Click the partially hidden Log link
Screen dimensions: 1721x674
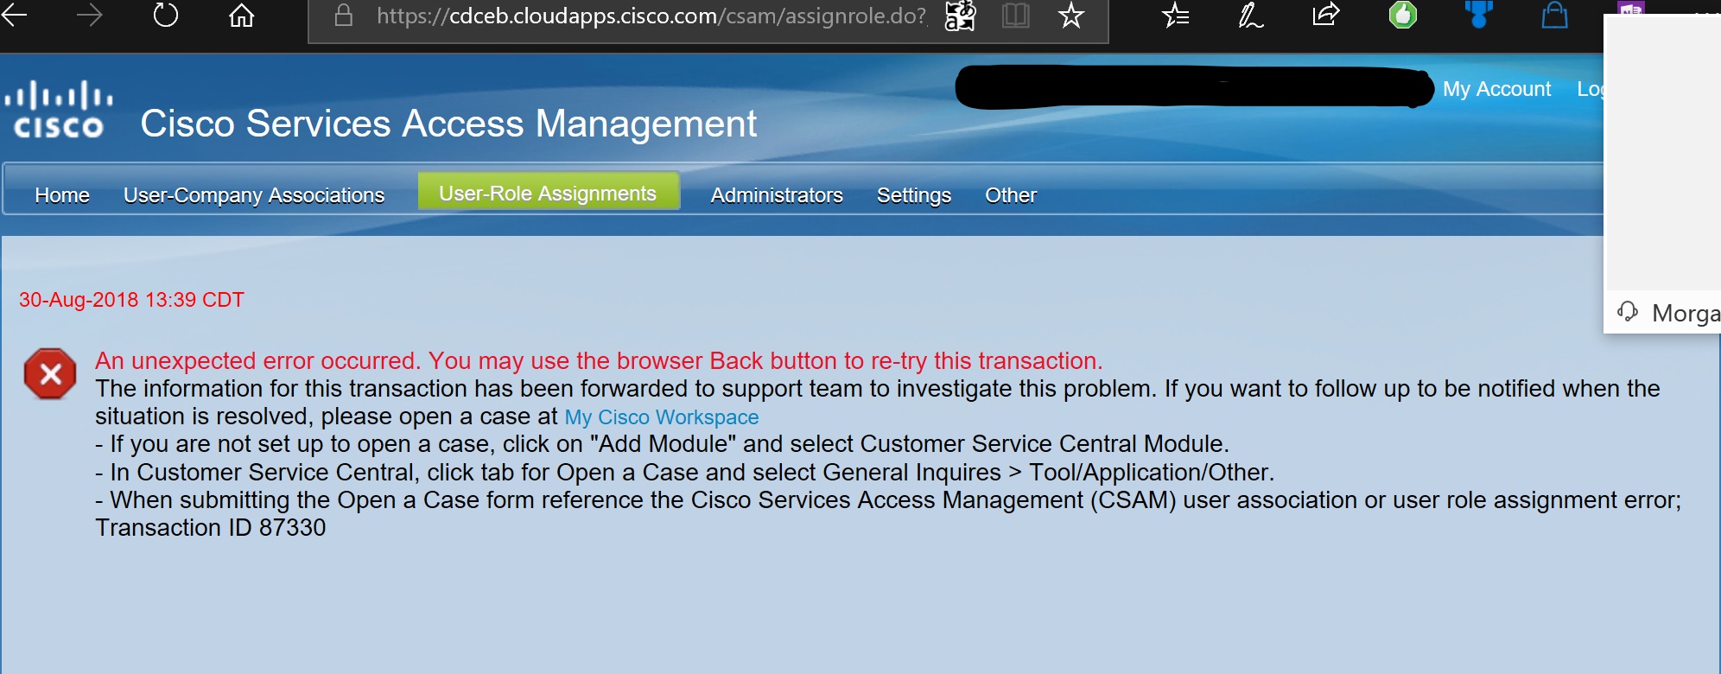[x=1590, y=89]
